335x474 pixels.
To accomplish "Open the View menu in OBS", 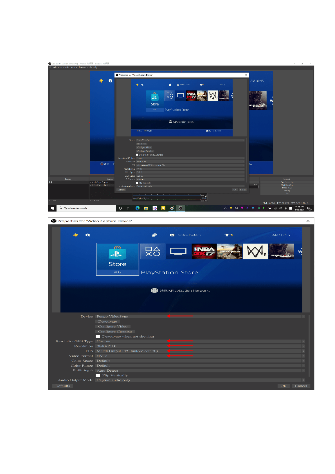I will [60, 68].
